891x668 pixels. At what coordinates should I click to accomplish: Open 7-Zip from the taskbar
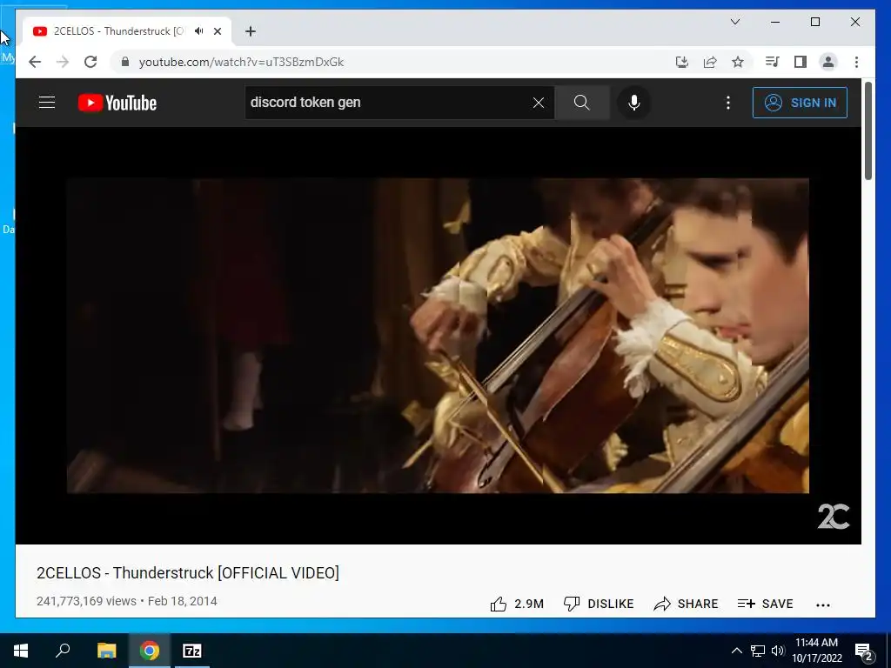point(192,651)
